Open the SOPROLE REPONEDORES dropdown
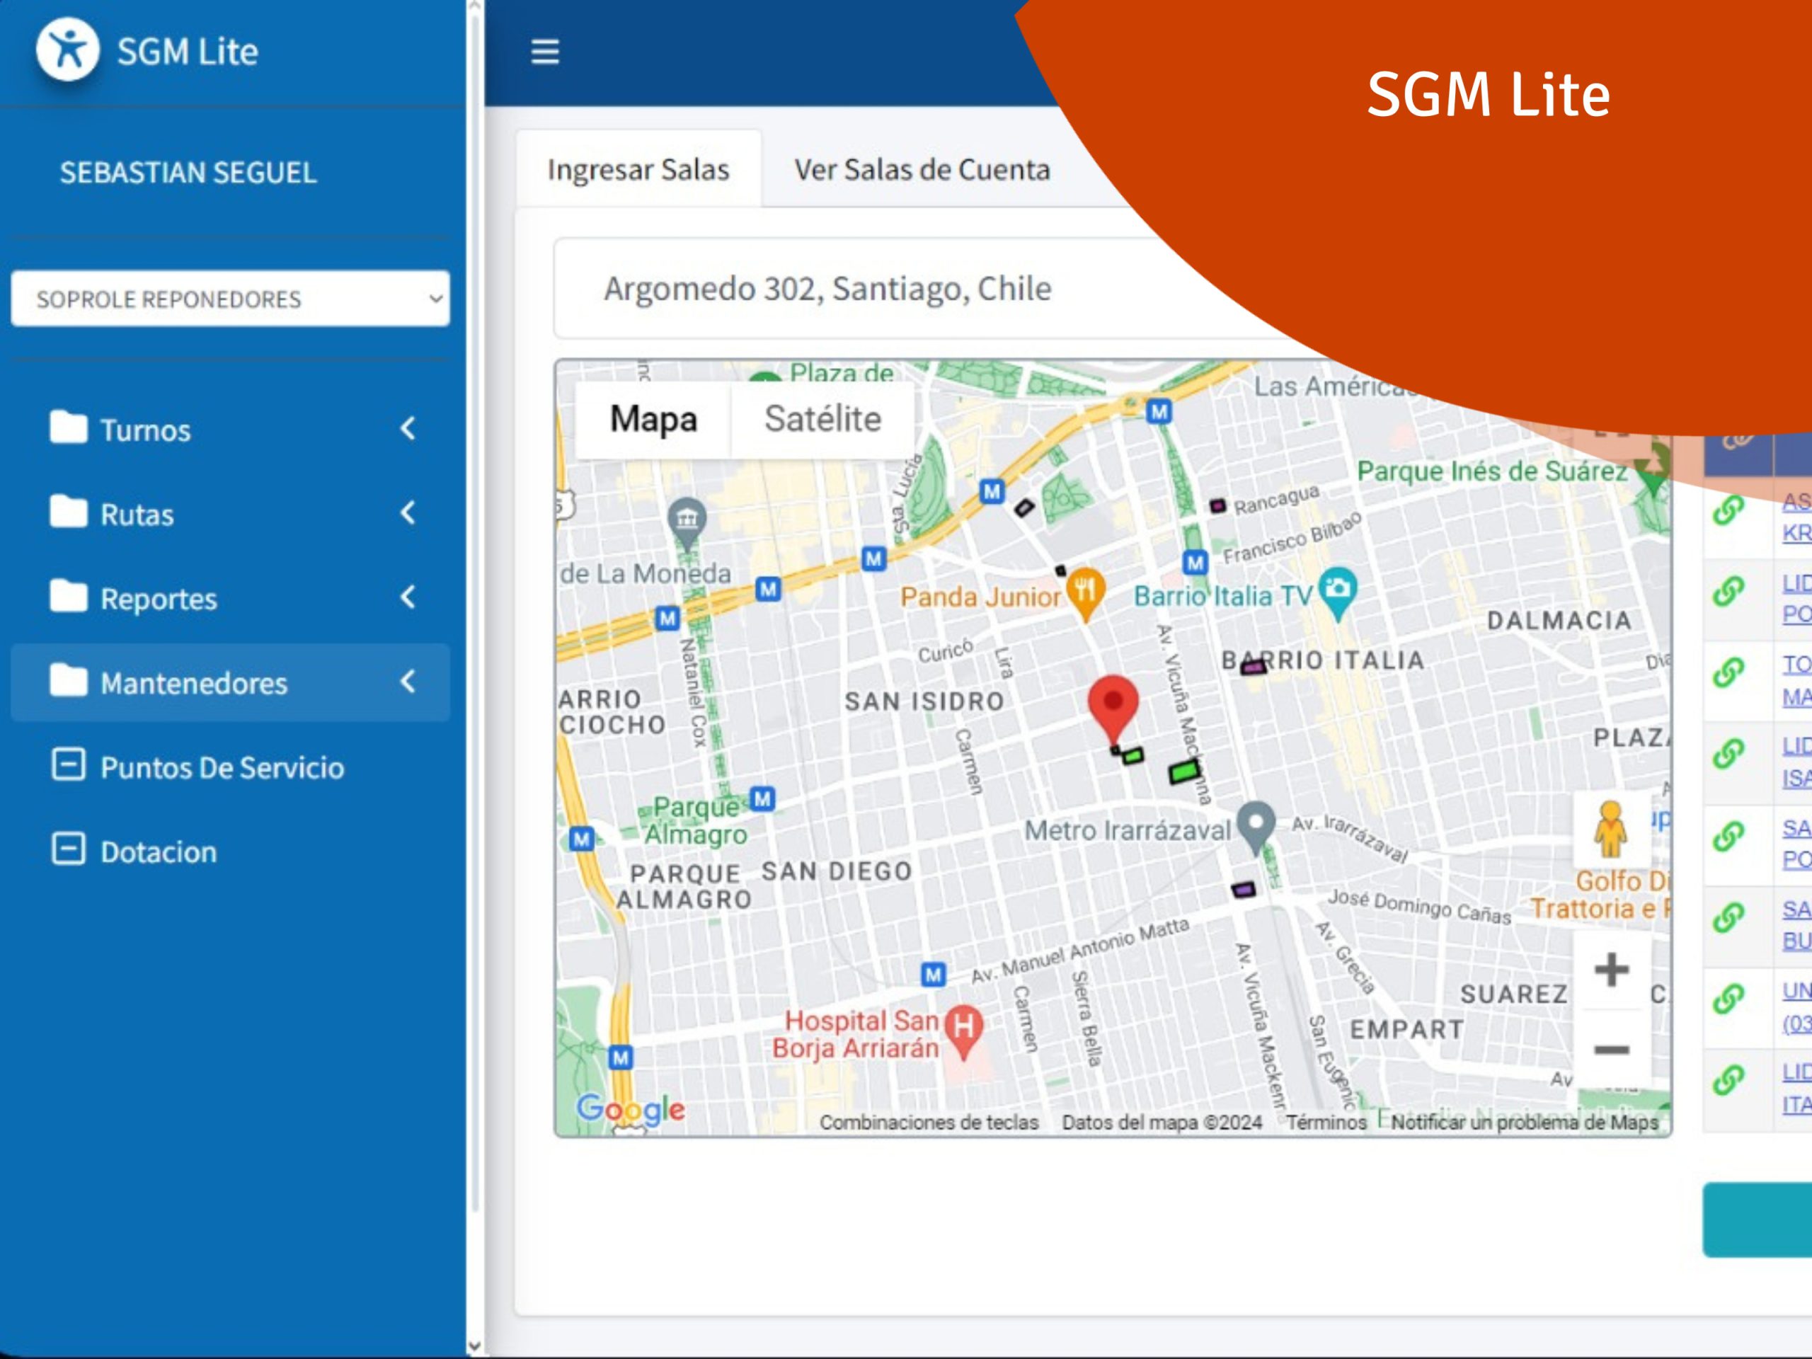The width and height of the screenshot is (1812, 1359). pyautogui.click(x=230, y=299)
